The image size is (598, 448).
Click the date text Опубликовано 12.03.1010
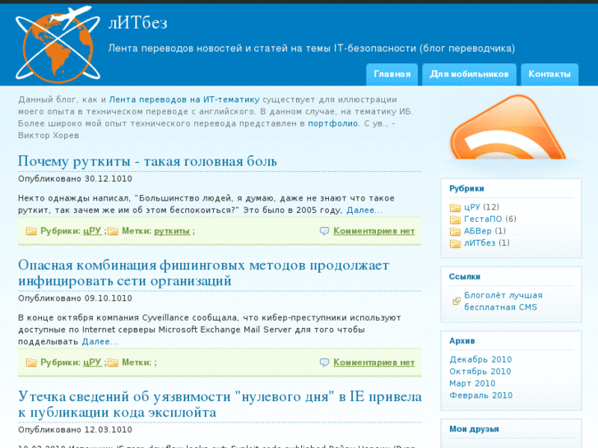[75, 430]
